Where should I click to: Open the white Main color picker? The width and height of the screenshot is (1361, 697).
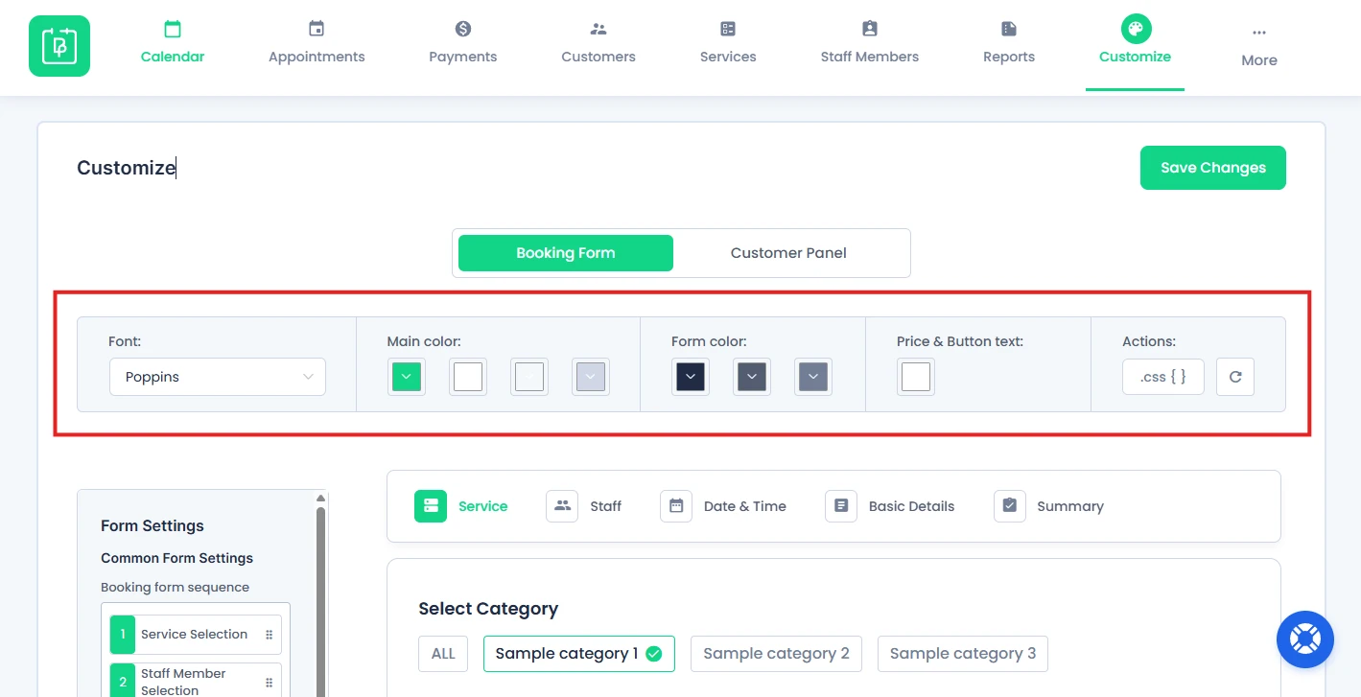tap(468, 377)
